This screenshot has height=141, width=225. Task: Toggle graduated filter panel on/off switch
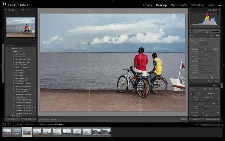coord(191,81)
